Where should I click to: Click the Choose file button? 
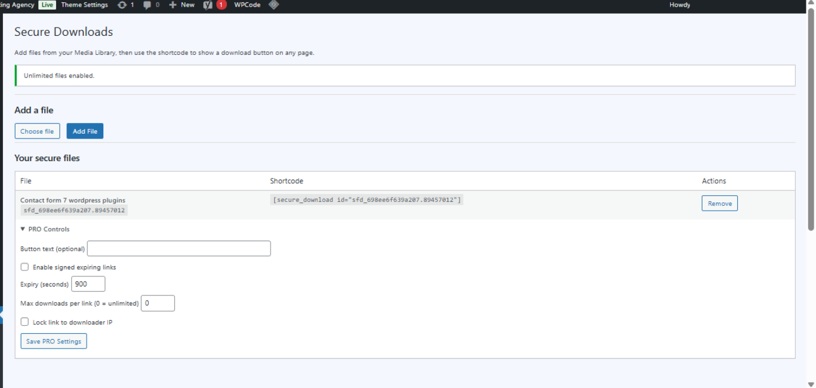pos(37,131)
